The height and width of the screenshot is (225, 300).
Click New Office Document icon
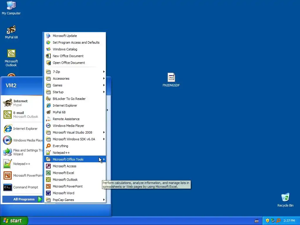point(48,56)
